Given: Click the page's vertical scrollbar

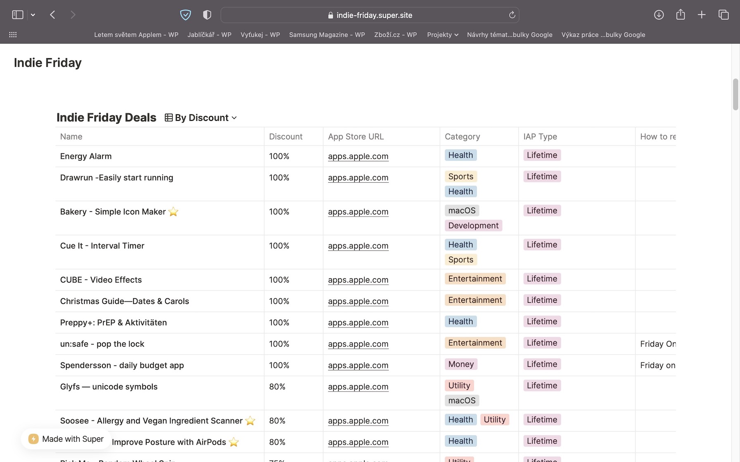Looking at the screenshot, I should pyautogui.click(x=735, y=95).
